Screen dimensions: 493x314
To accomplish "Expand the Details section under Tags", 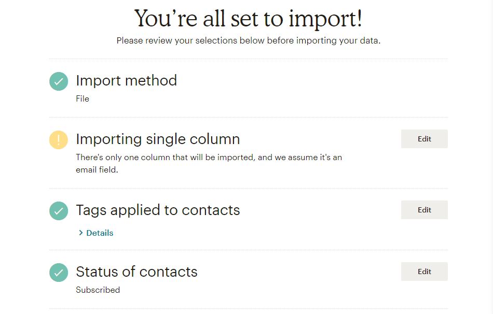I will click(x=95, y=233).
